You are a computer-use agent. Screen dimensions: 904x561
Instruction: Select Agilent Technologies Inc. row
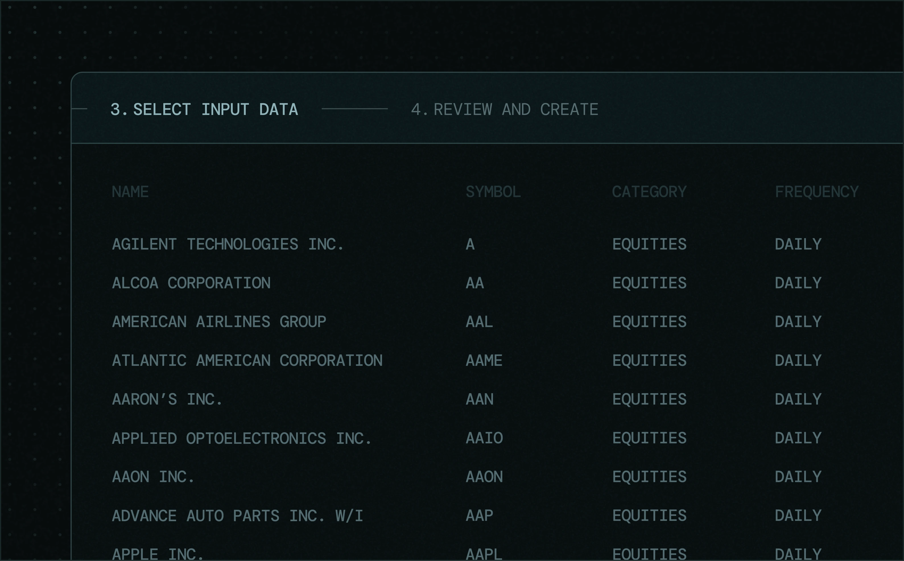228,244
